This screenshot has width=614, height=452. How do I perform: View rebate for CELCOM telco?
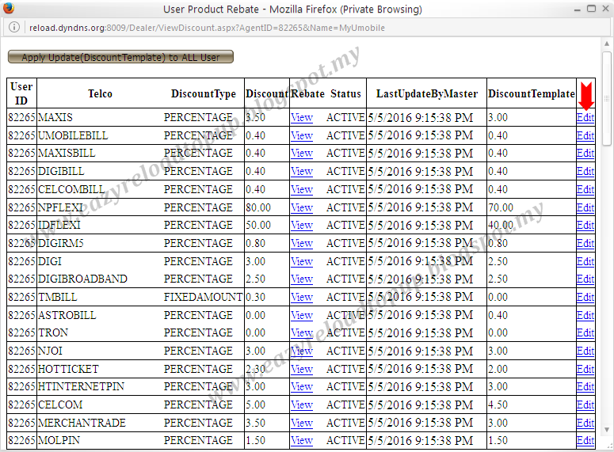coord(302,405)
